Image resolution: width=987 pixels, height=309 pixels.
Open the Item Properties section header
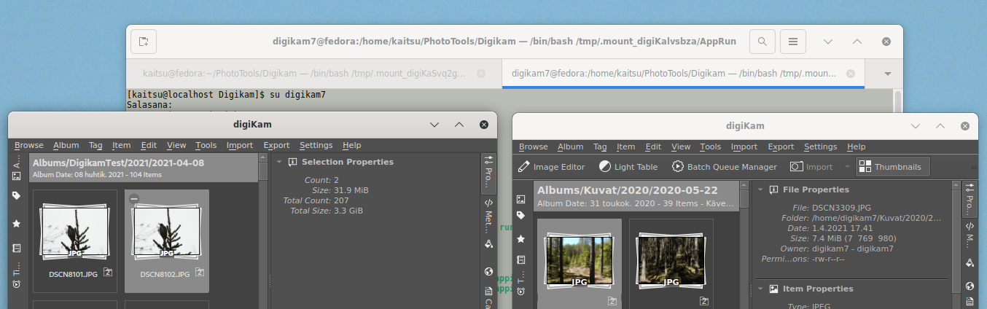tap(817, 289)
